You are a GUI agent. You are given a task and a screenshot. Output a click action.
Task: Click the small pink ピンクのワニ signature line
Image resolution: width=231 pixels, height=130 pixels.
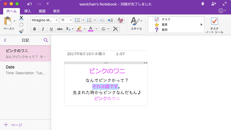pyautogui.click(x=107, y=99)
